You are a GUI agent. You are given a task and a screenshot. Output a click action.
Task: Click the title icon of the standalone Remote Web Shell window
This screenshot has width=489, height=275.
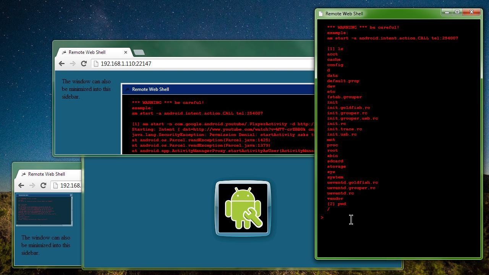[321, 14]
